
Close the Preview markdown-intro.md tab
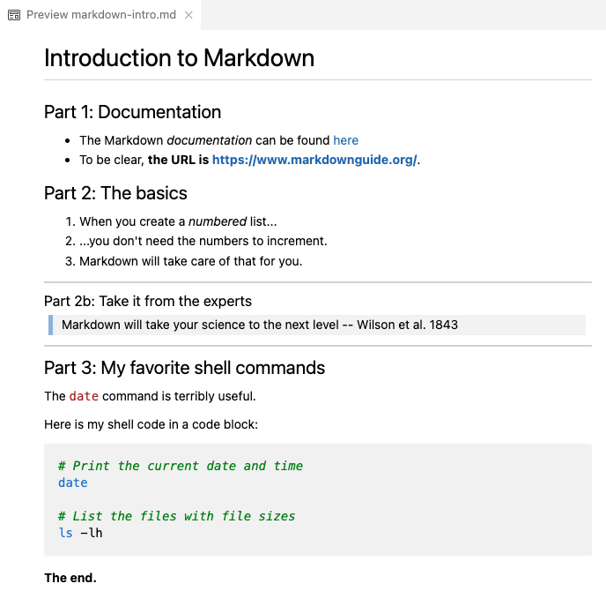point(188,15)
